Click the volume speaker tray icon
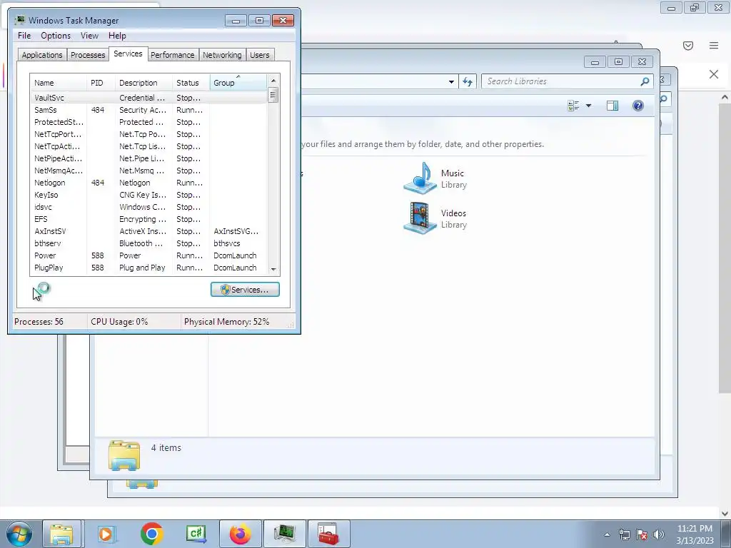This screenshot has width=731, height=548. [x=658, y=534]
